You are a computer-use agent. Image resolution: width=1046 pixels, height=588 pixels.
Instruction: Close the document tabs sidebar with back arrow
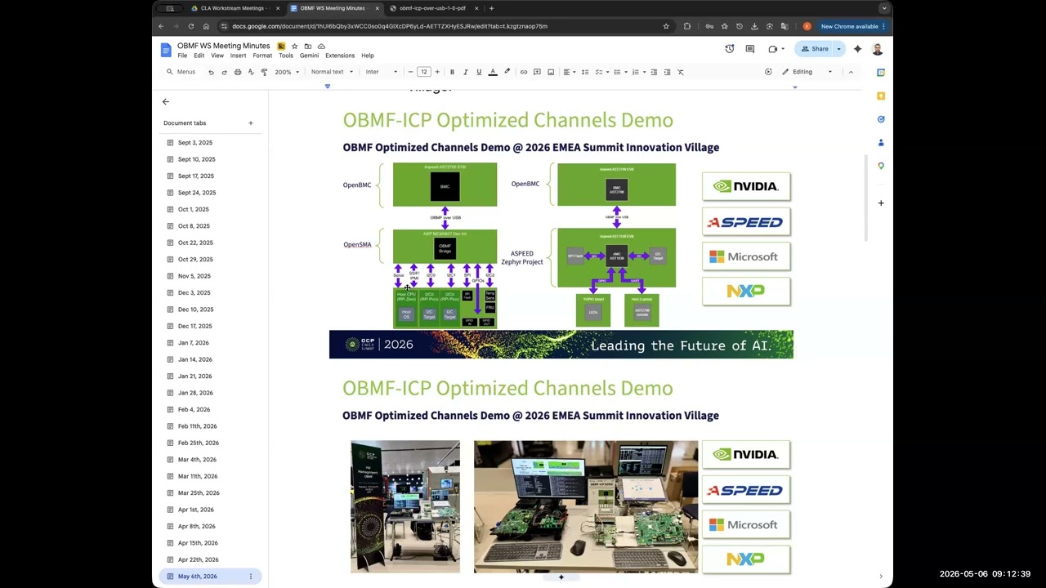click(166, 102)
